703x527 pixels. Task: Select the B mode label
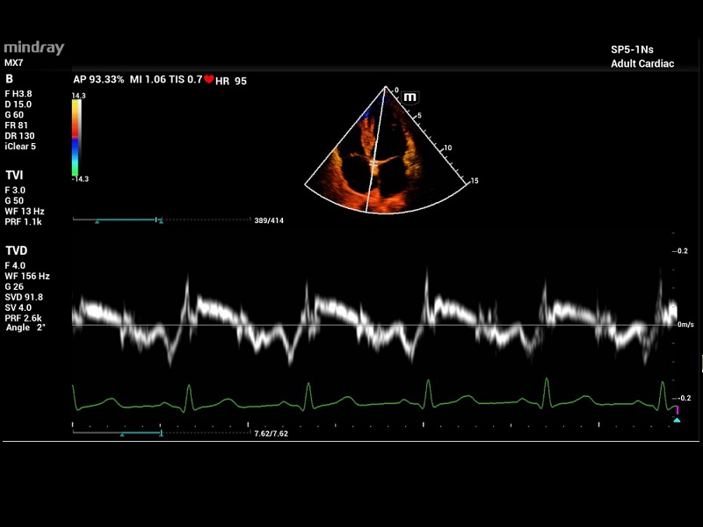tap(9, 79)
